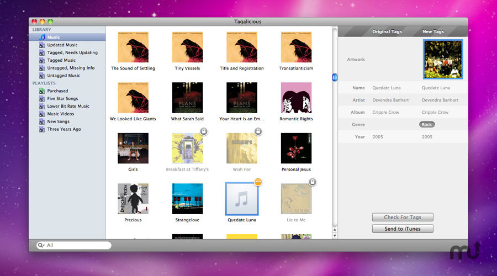Click the original Artist value Devendra Banhart
The width and height of the screenshot is (497, 276).
click(390, 100)
